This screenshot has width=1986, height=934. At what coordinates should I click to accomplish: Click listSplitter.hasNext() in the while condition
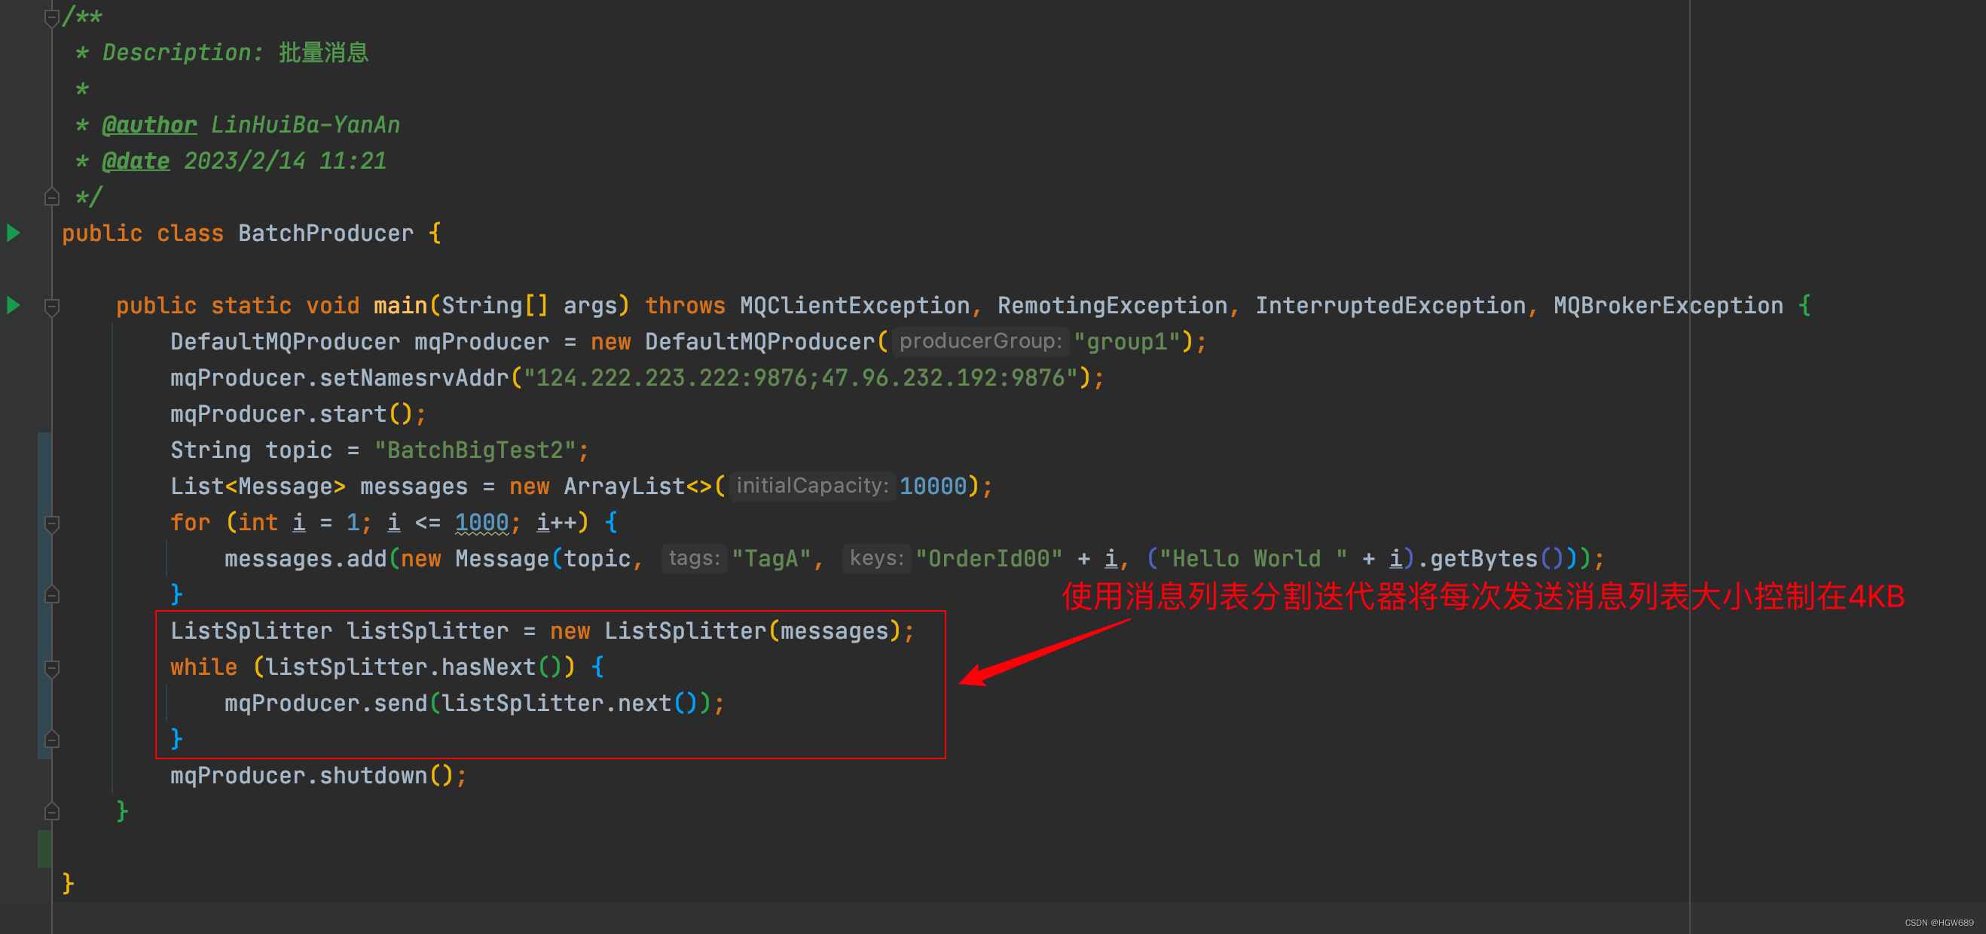[414, 667]
